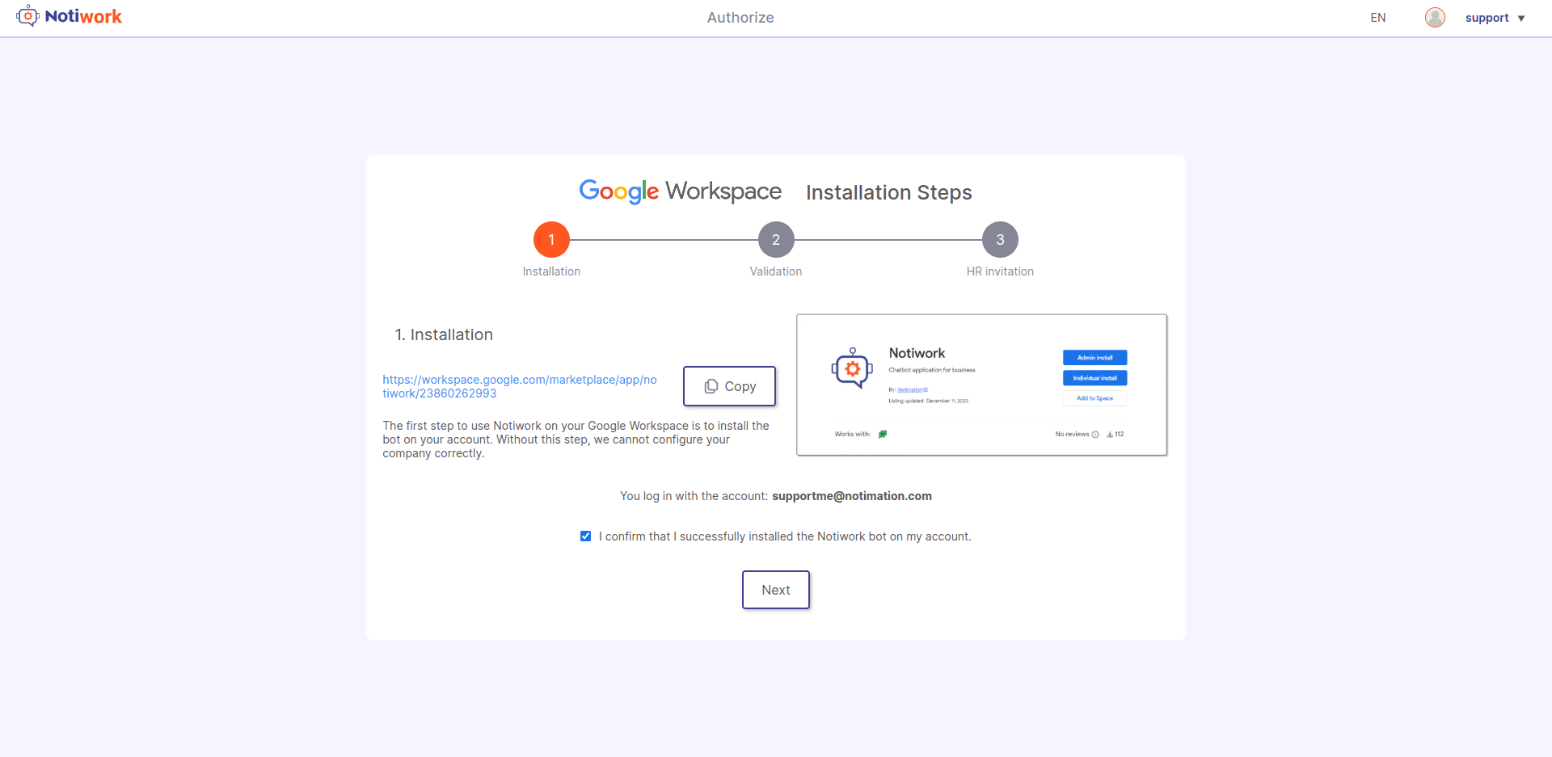The width and height of the screenshot is (1552, 757).
Task: Expand the support account dropdown arrow
Action: tap(1521, 19)
